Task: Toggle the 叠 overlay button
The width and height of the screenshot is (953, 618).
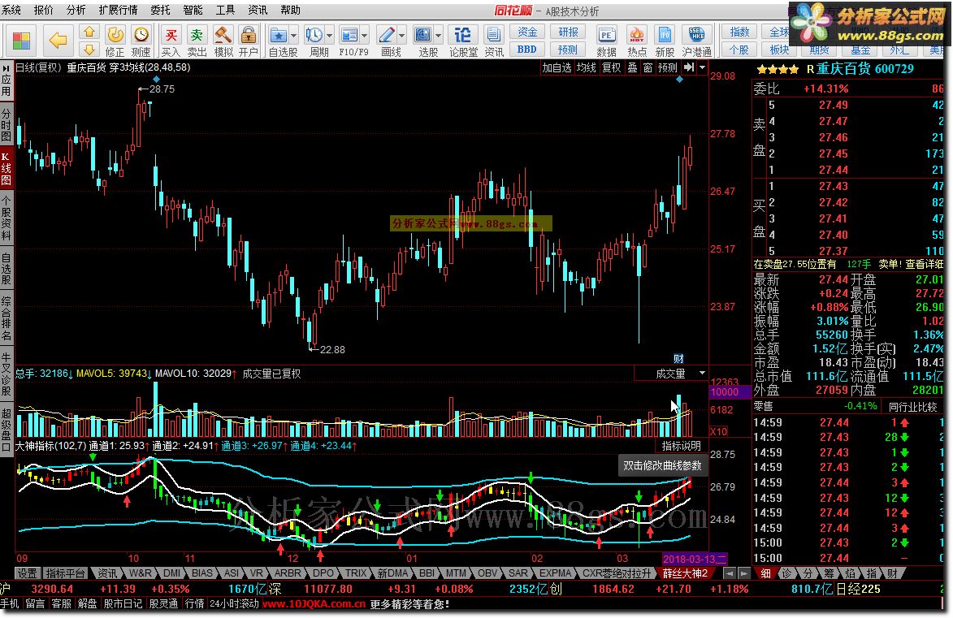Action: [633, 67]
